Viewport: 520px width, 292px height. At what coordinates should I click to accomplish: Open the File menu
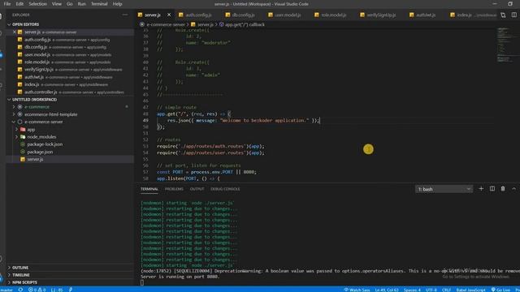point(7,4)
